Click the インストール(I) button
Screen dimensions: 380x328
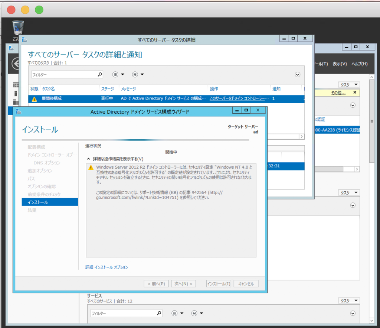(x=219, y=283)
